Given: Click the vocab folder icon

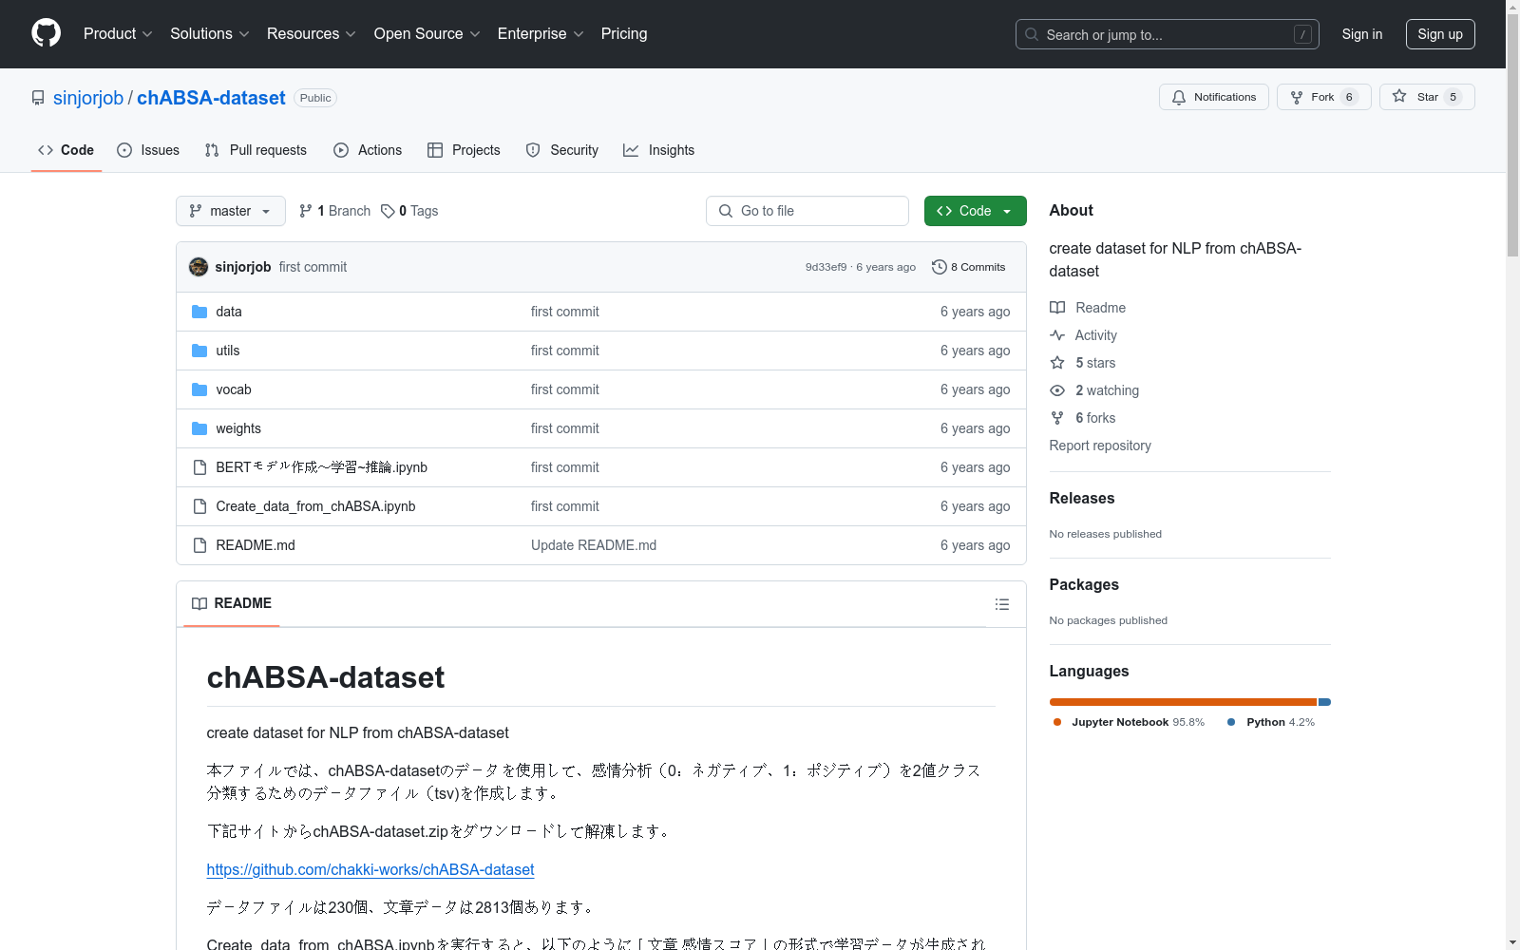Looking at the screenshot, I should [199, 389].
